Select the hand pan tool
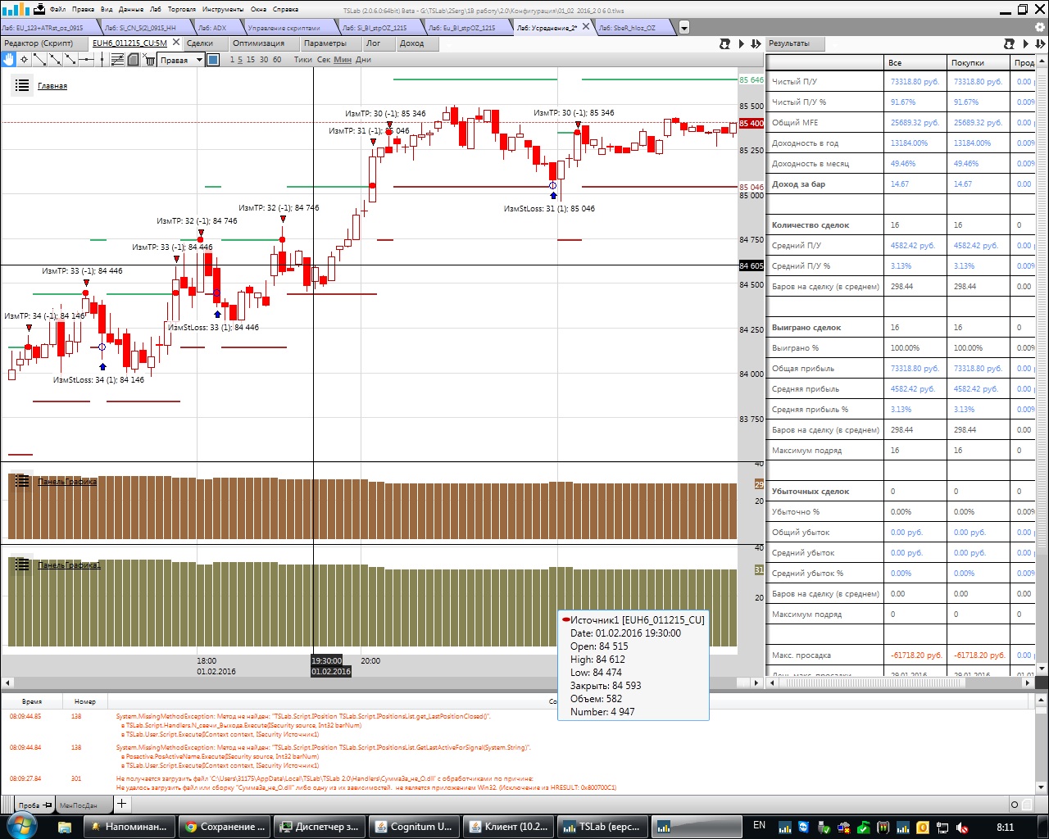The image size is (1049, 839). point(9,60)
